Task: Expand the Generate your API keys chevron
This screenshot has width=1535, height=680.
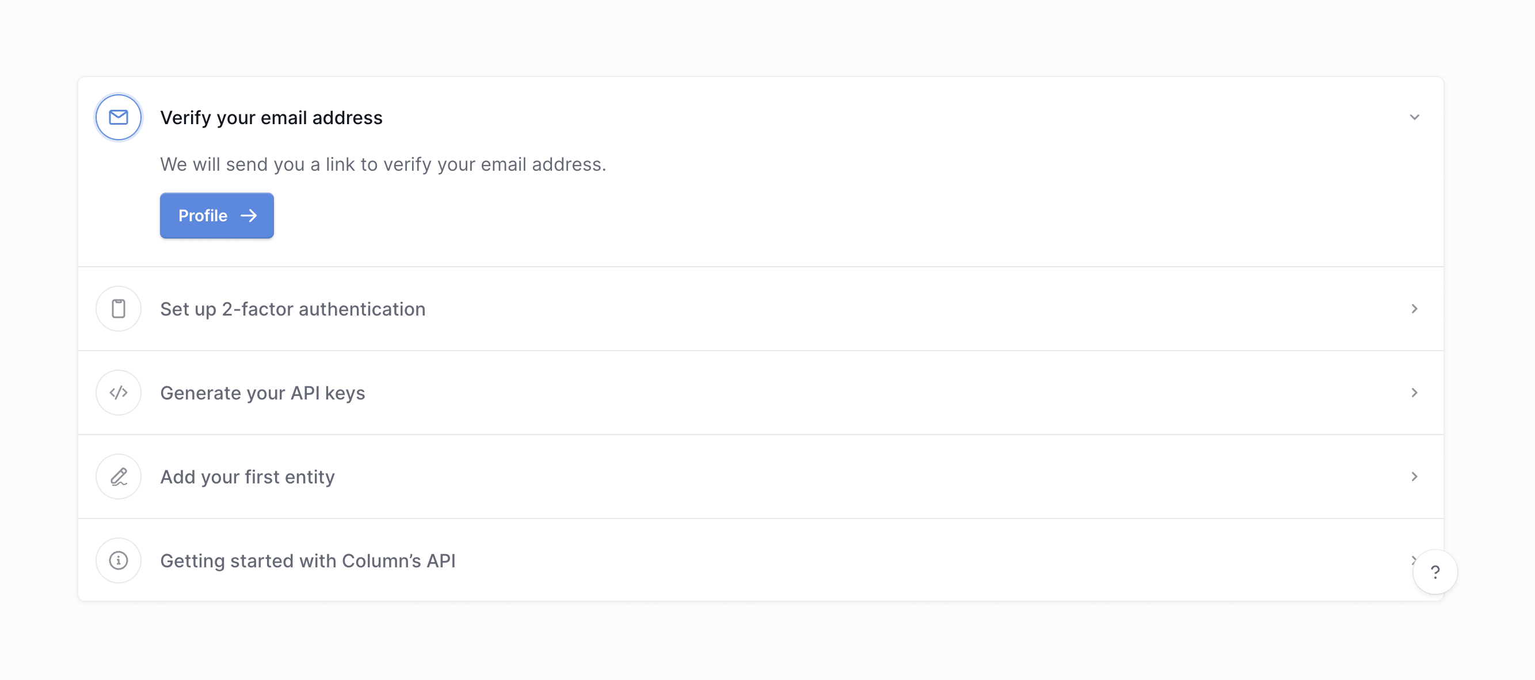Action: pos(1414,393)
